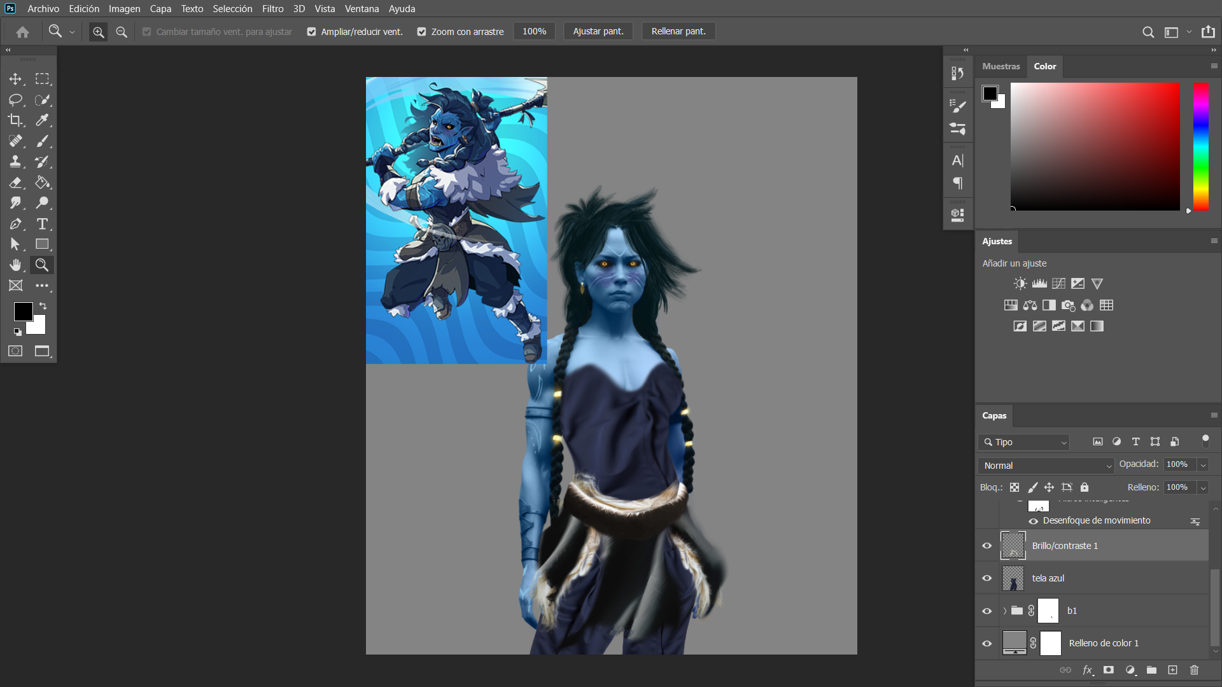Screen dimensions: 1222x687
Task: Select the Smudge tool
Action: click(x=15, y=203)
